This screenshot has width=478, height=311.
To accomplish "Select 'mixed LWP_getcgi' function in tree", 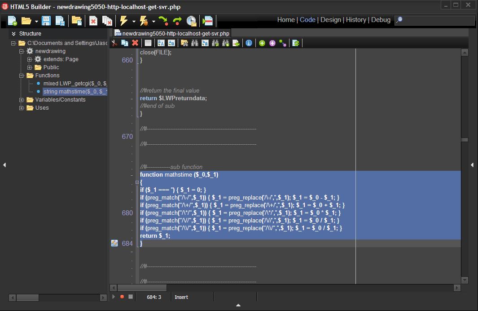I will tap(75, 83).
